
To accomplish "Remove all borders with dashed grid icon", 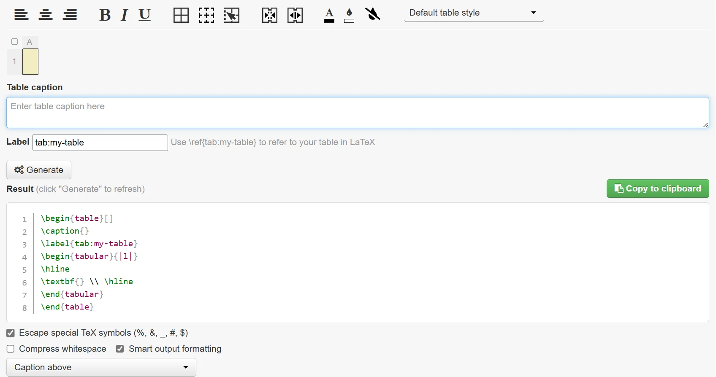I will click(x=206, y=15).
